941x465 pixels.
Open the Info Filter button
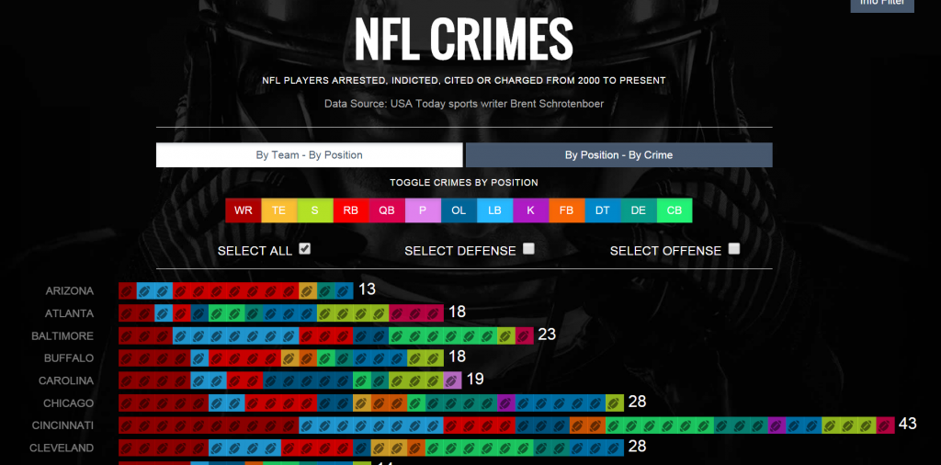[882, 5]
